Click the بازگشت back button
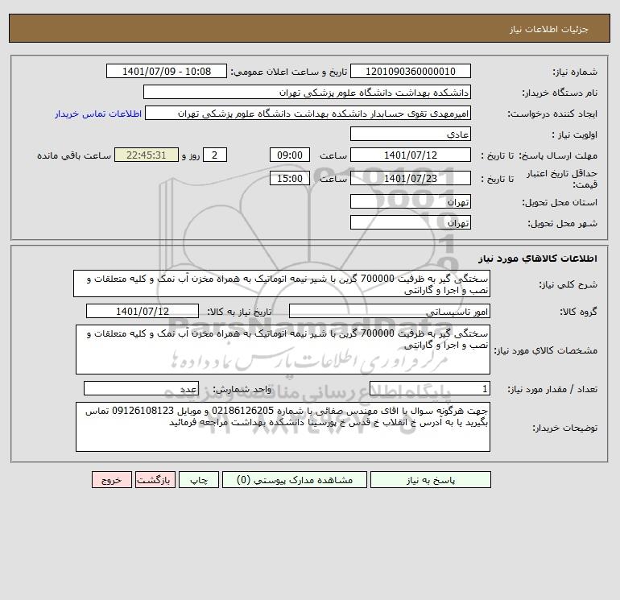 [155, 480]
